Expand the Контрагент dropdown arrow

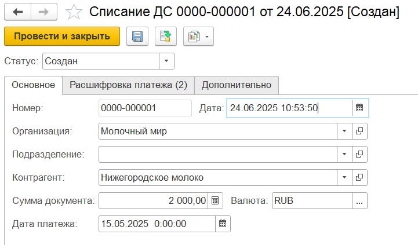coord(344,177)
